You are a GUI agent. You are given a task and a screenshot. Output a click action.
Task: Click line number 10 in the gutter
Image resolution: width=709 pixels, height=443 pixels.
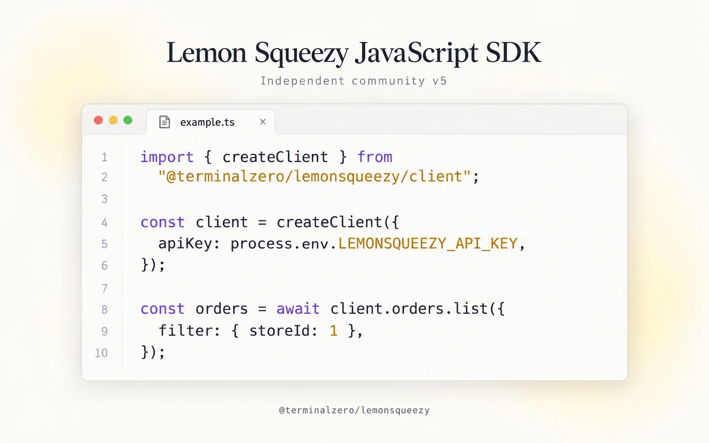coord(101,353)
